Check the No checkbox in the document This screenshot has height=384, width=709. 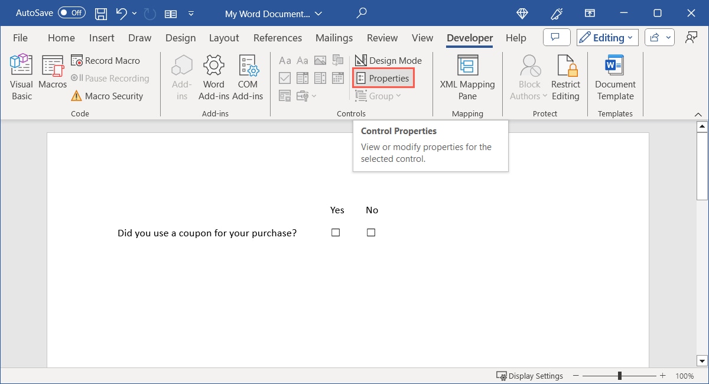371,232
